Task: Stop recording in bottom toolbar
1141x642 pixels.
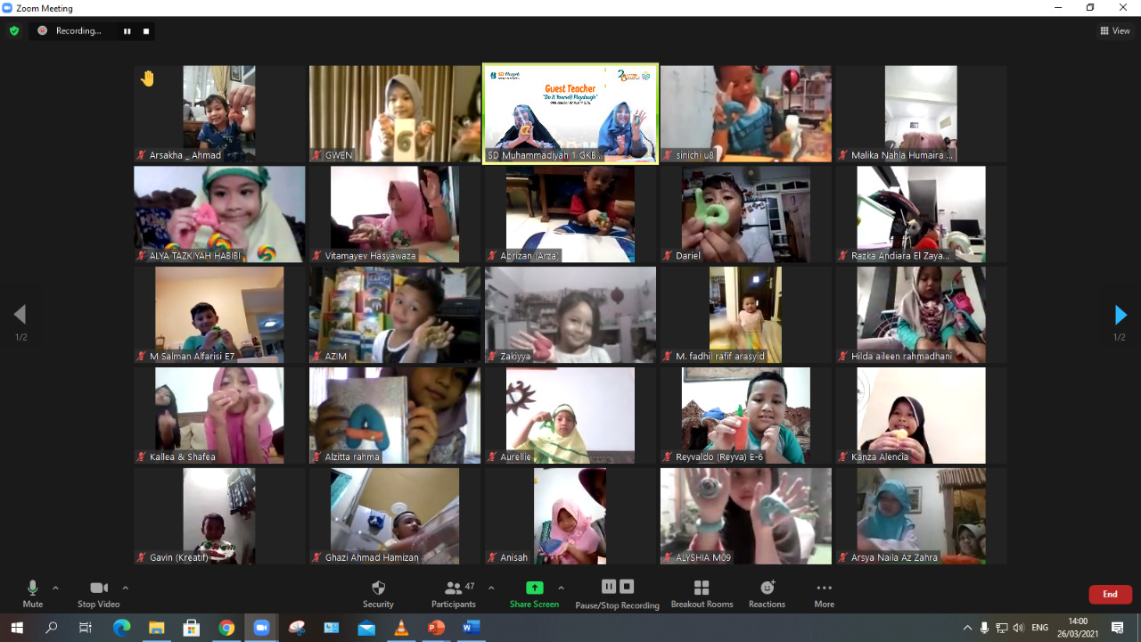Action: pyautogui.click(x=627, y=586)
